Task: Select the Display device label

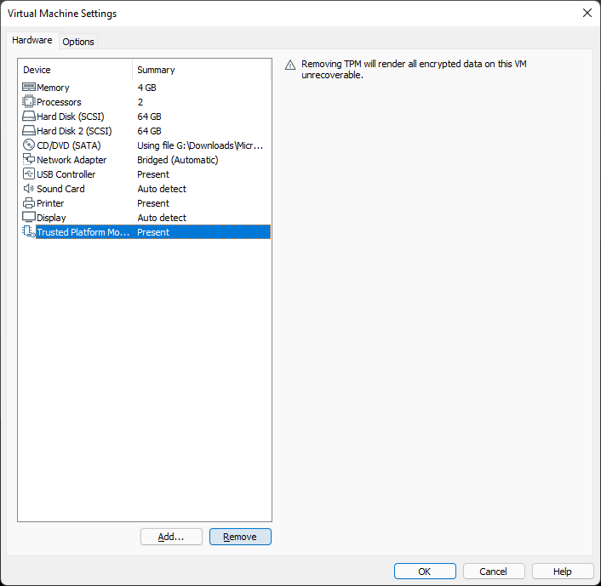Action: (x=51, y=218)
